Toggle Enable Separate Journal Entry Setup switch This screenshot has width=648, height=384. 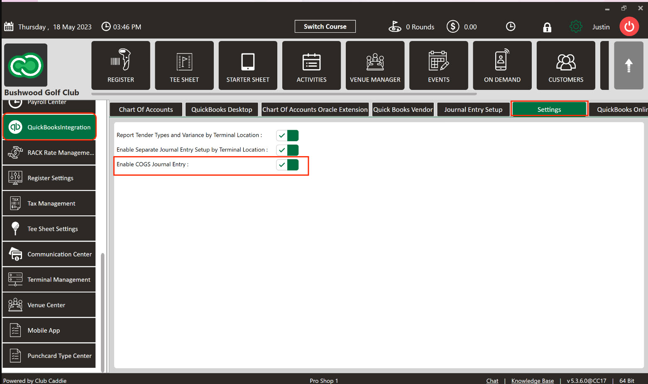point(287,150)
